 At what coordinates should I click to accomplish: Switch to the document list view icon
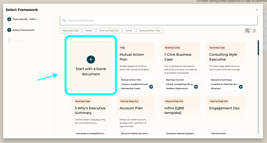tap(254, 31)
